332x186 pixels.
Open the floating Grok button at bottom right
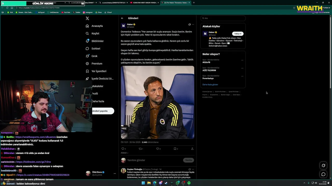323,166
